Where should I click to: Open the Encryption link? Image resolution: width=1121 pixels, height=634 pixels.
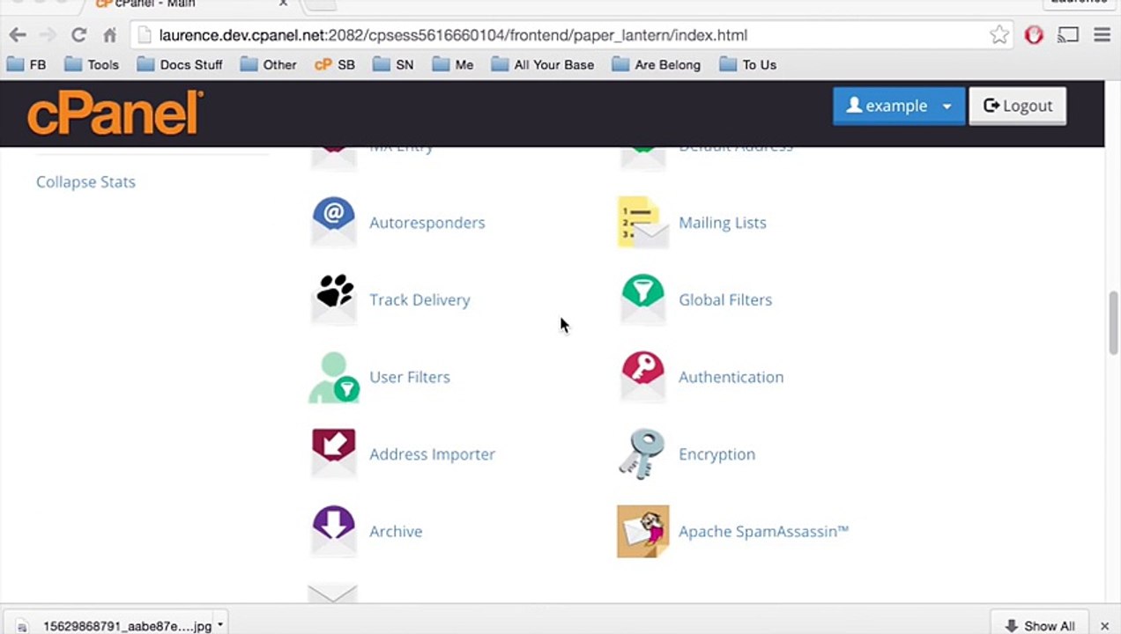click(716, 454)
